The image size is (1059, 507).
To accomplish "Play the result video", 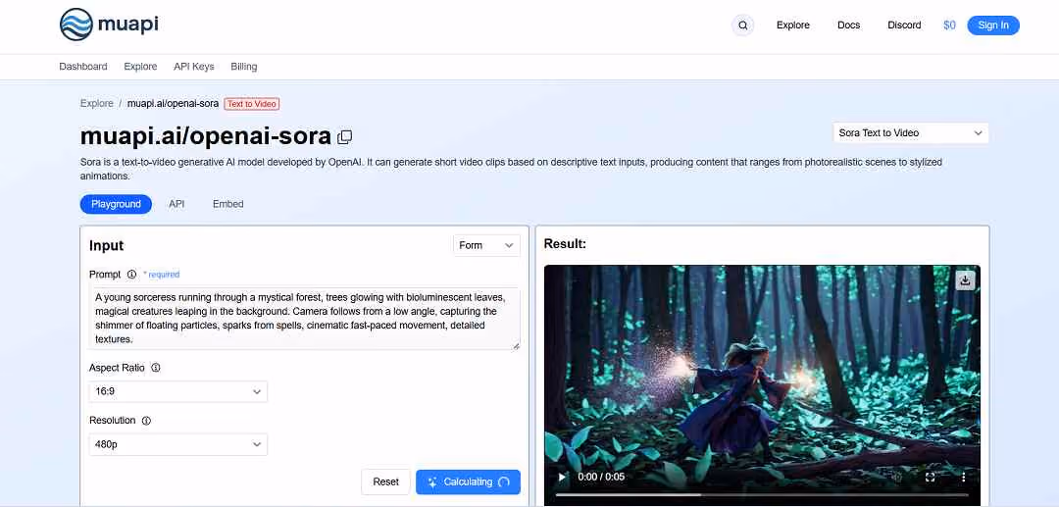I will click(562, 477).
